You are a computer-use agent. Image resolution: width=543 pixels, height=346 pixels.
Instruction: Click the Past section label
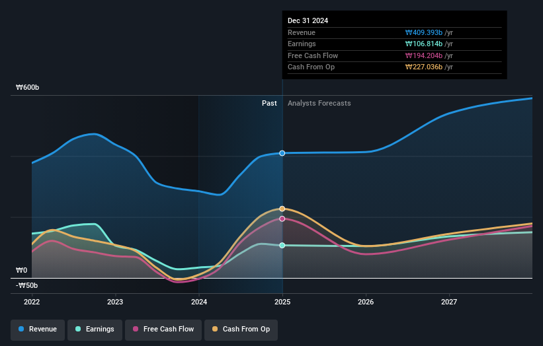click(x=269, y=104)
